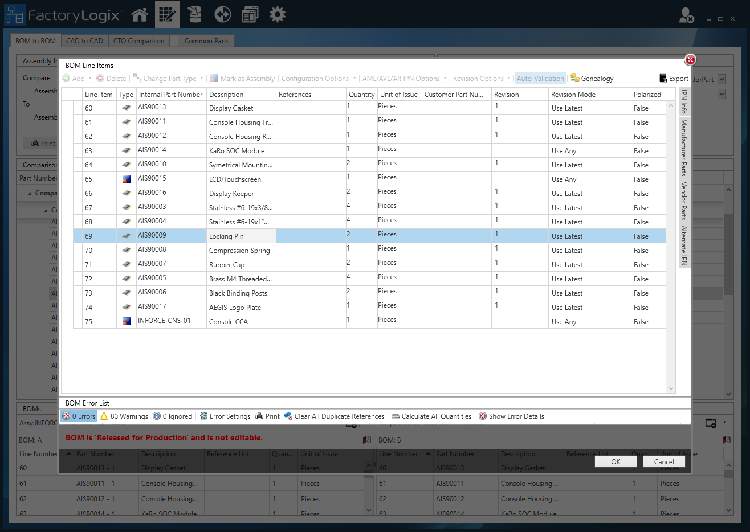Open the Home navigation icon

140,14
